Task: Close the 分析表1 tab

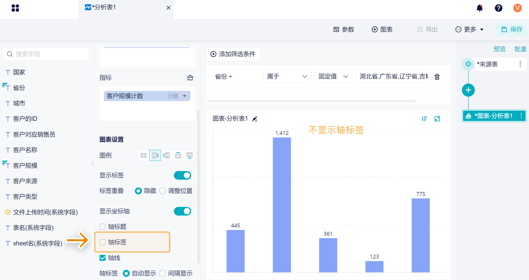Action: coord(168,8)
